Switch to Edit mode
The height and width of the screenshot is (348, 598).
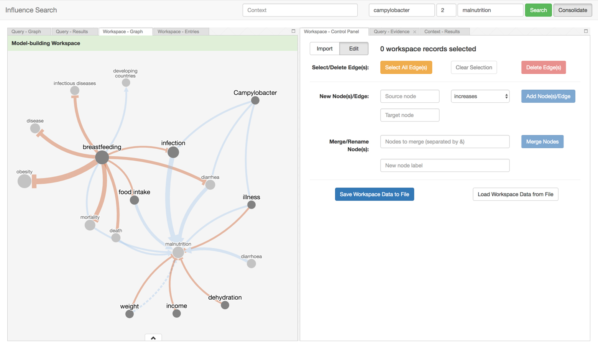pyautogui.click(x=353, y=49)
